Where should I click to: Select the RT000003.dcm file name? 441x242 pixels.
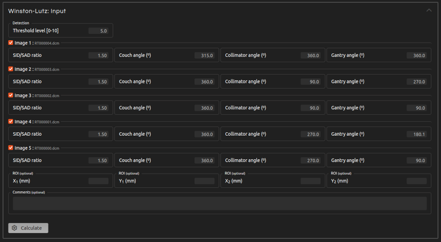click(x=47, y=69)
